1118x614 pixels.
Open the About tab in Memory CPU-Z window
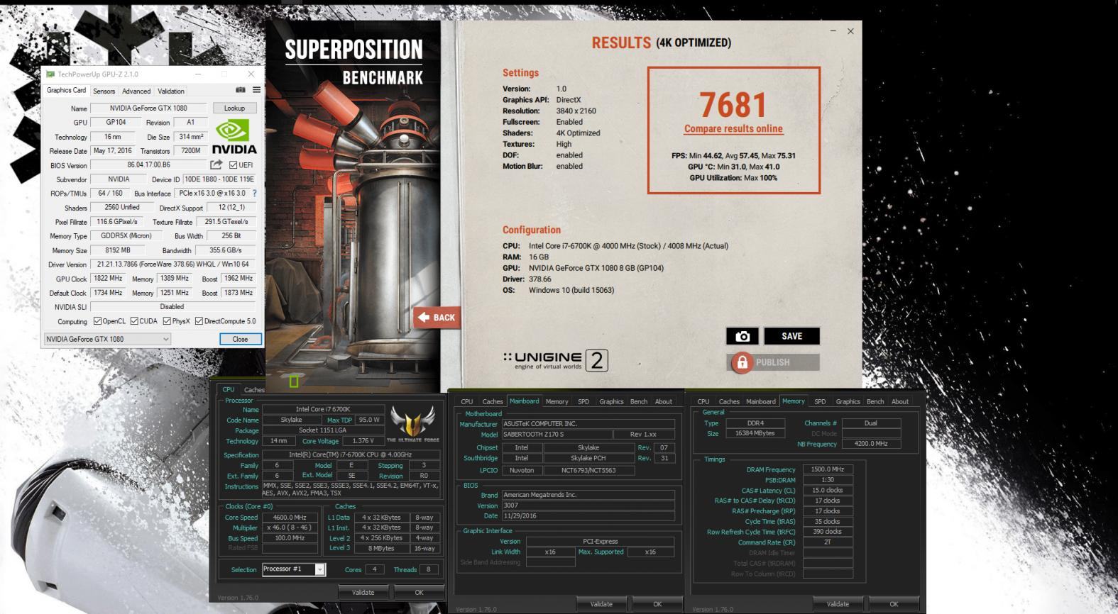[x=900, y=401]
